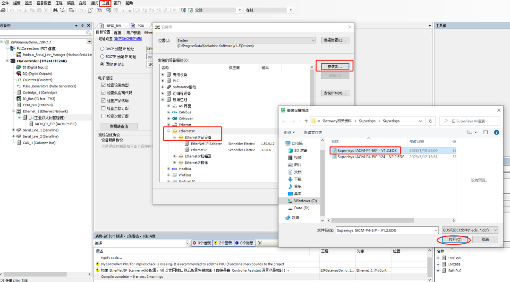Toggle check product code checkbox

(x=103, y=101)
